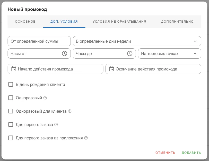Click help icon beside заказа из приложения
The height and width of the screenshot is (161, 209).
click(86, 138)
